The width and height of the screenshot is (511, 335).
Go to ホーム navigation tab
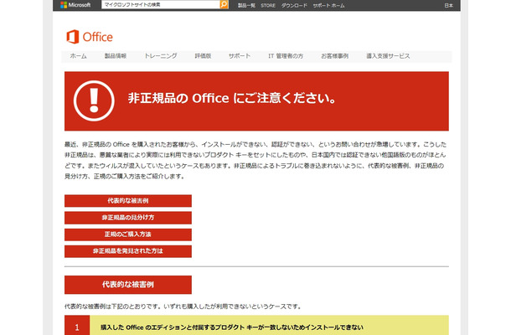(x=78, y=56)
